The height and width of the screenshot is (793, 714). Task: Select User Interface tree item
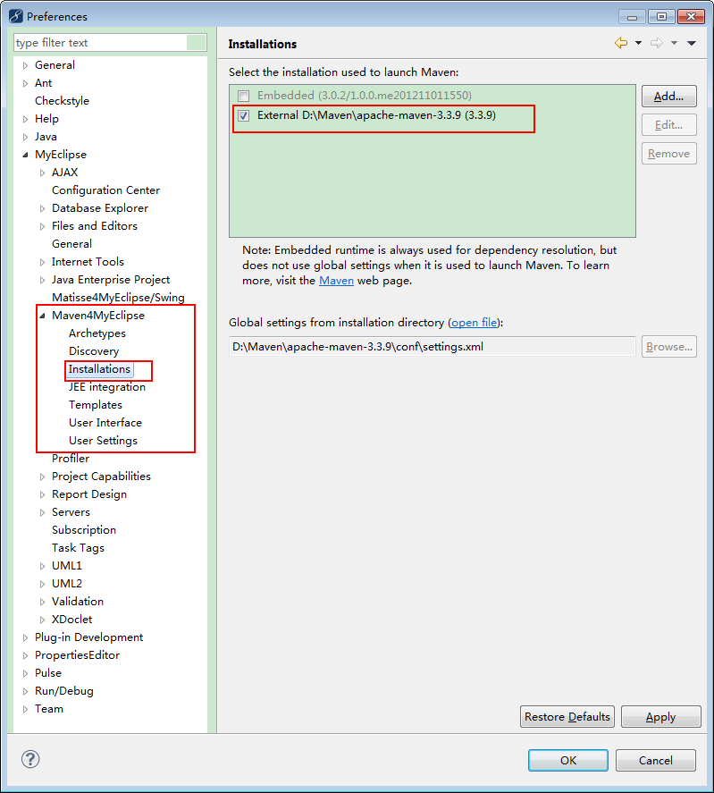pyautogui.click(x=105, y=422)
